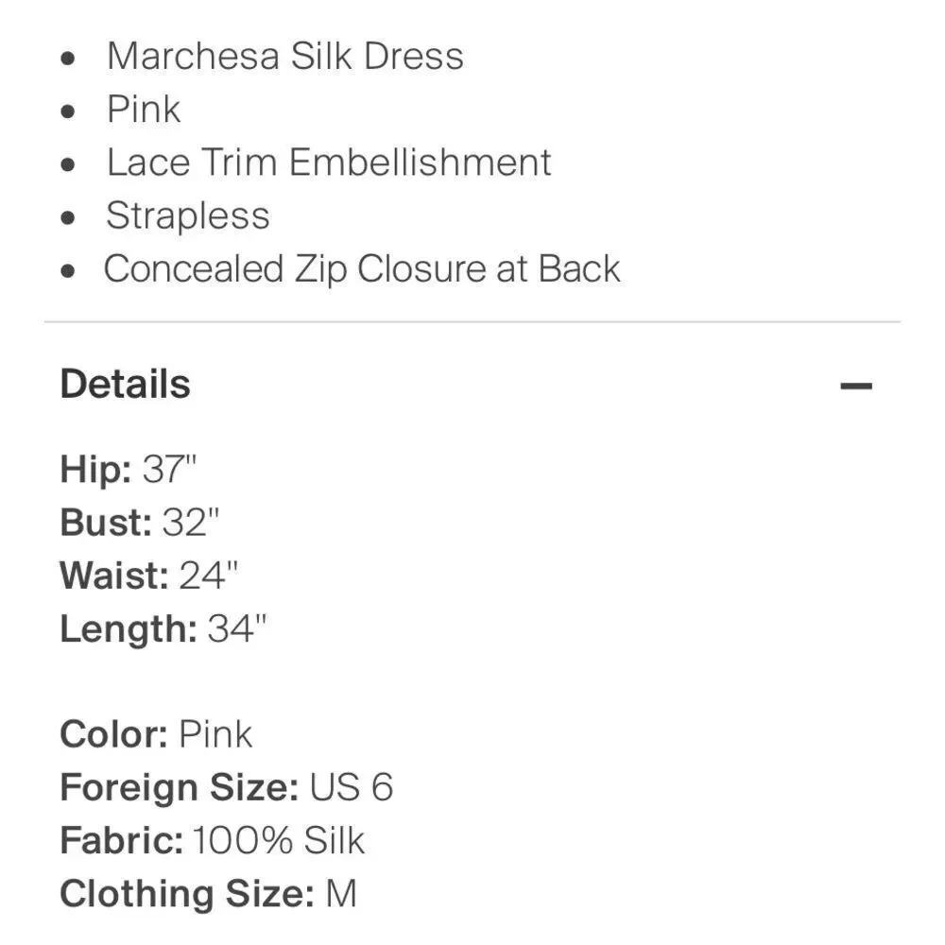Viewport: 945px width, 945px height.
Task: Click the Details section heading
Action: coord(125,385)
